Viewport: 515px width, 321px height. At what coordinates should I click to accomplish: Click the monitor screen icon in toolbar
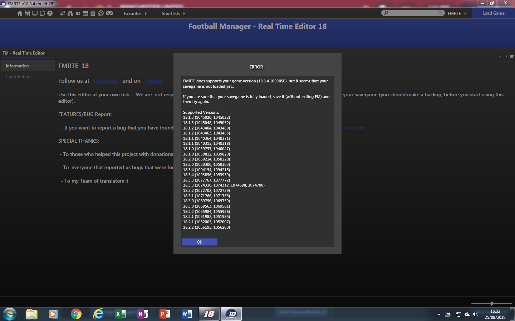point(35,13)
